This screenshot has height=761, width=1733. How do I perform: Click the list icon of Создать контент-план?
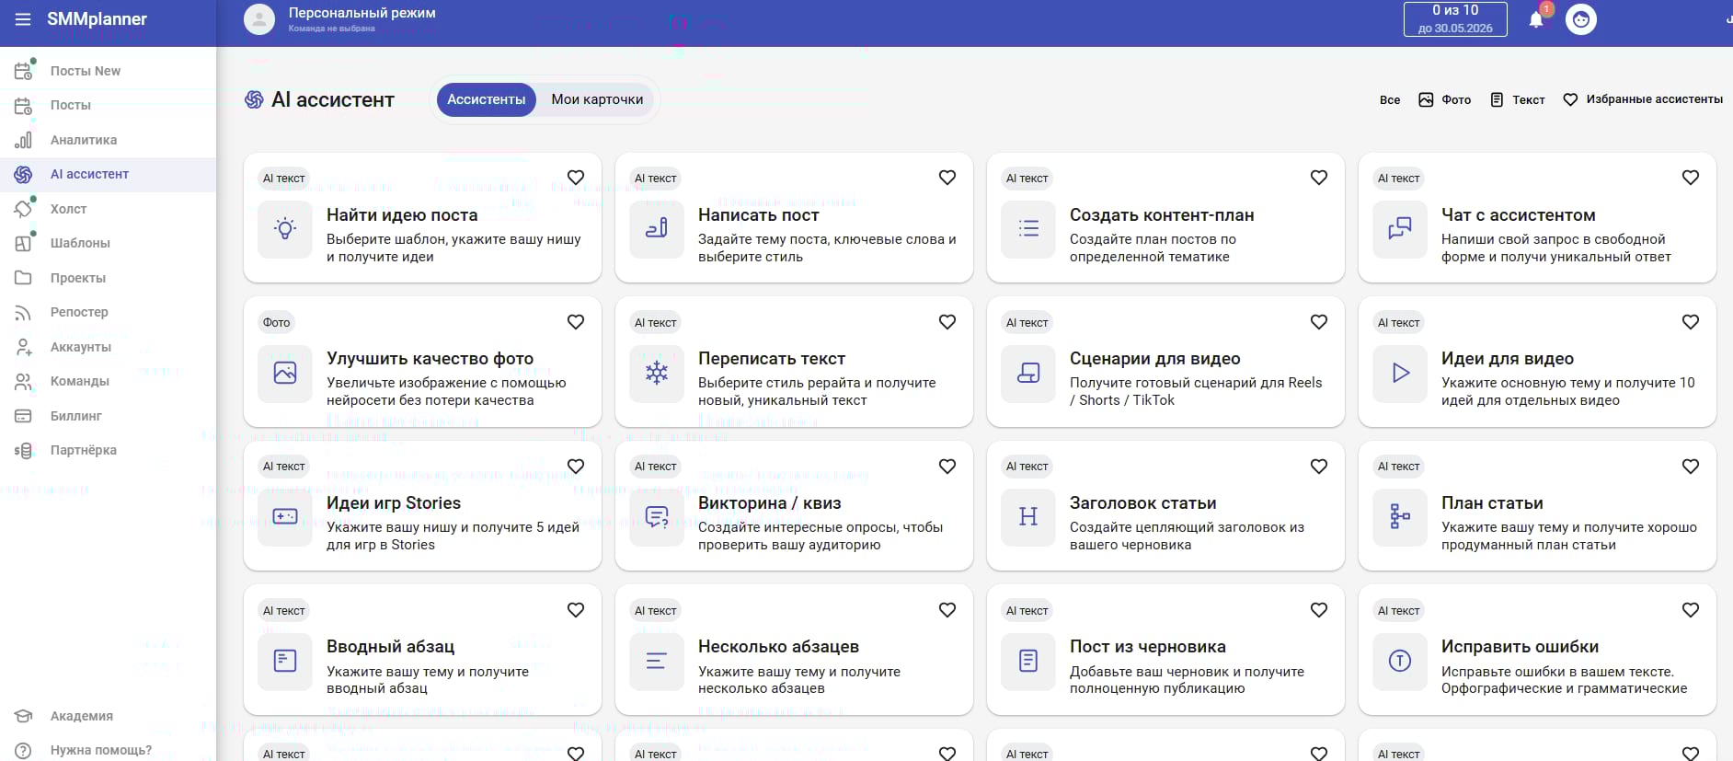(x=1028, y=229)
